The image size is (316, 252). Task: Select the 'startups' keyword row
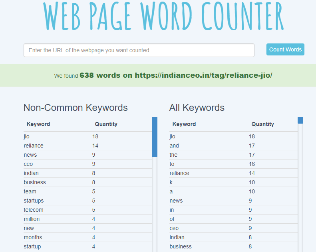(87, 201)
